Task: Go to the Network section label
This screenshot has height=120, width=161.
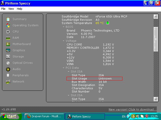Action: pos(18,81)
